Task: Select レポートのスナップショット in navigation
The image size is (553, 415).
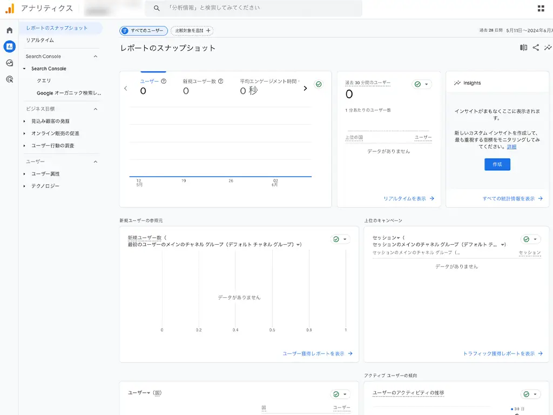Action: [60, 28]
